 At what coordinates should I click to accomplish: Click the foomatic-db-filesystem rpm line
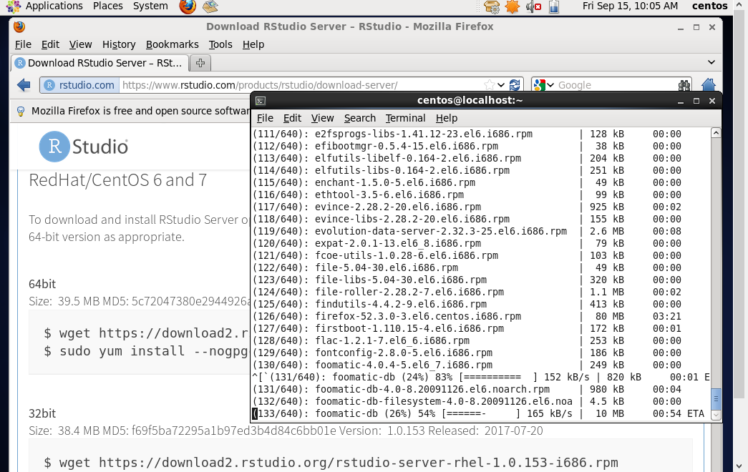[467, 401]
